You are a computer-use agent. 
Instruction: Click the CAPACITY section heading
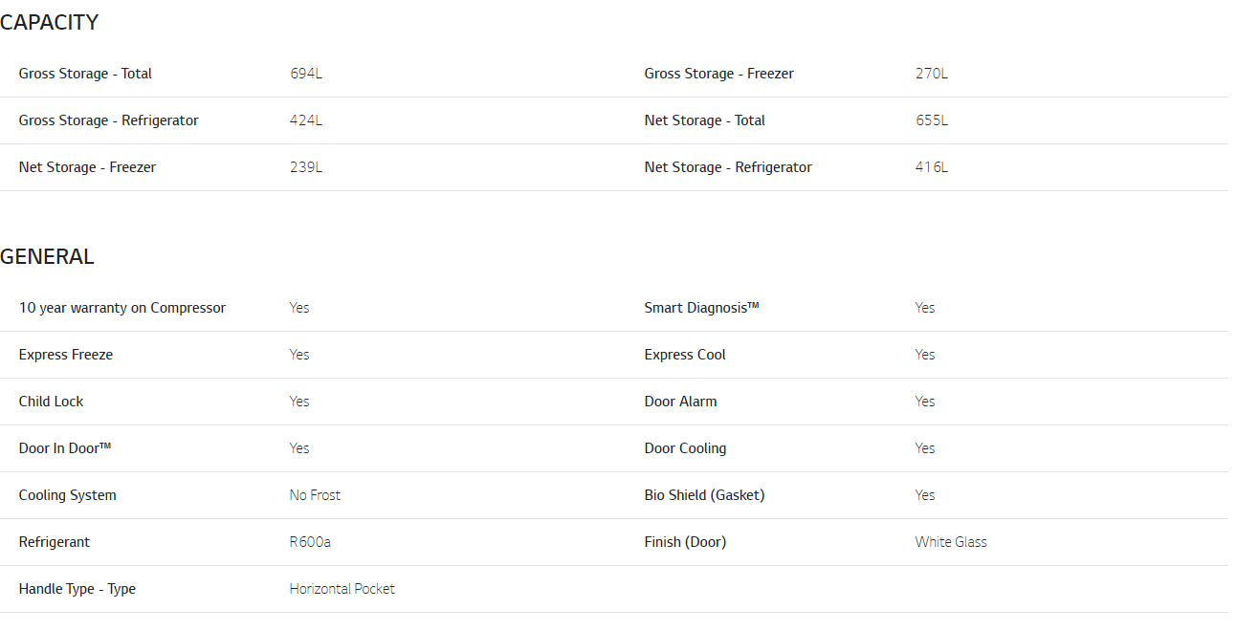click(x=49, y=23)
